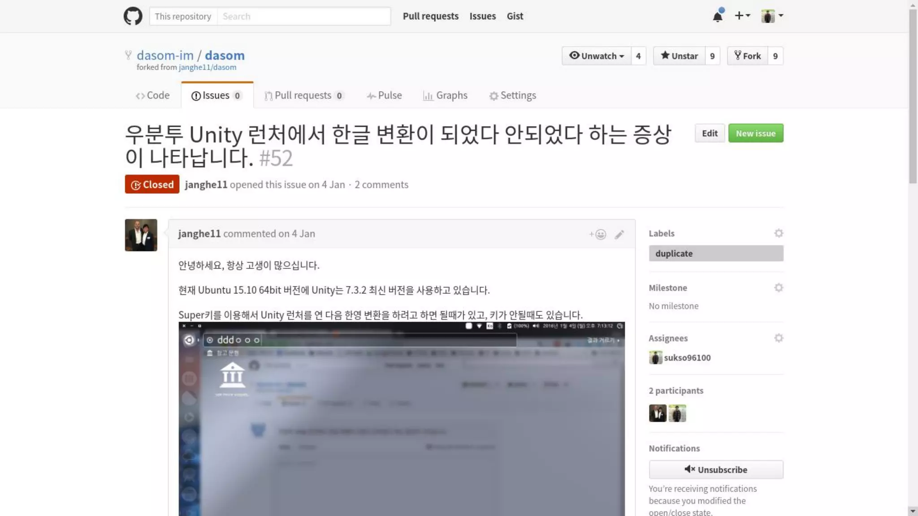Image resolution: width=918 pixels, height=516 pixels.
Task: Unstar the dasom repository
Action: pos(679,56)
